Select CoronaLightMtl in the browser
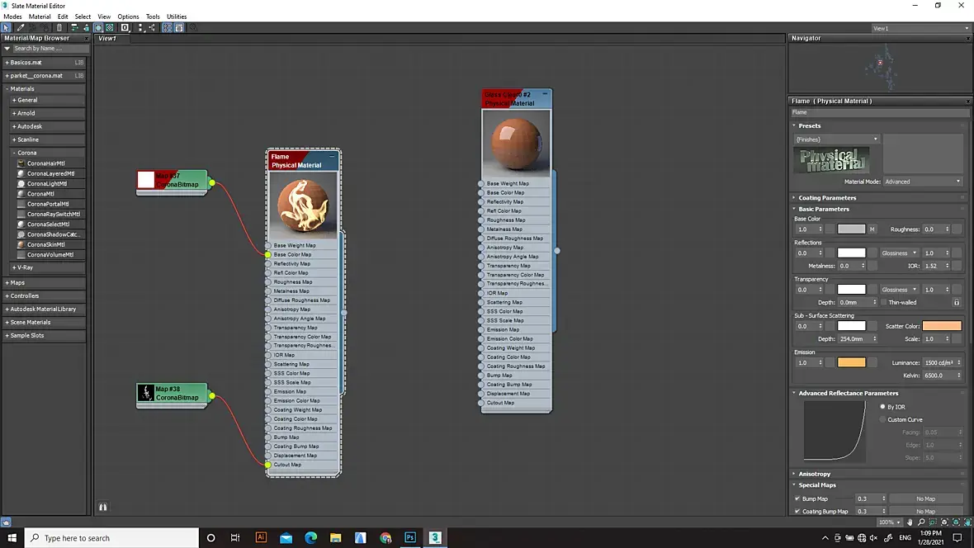The width and height of the screenshot is (974, 548). [46, 183]
